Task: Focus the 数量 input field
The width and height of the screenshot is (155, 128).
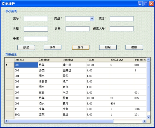Action: click(x=77, y=29)
